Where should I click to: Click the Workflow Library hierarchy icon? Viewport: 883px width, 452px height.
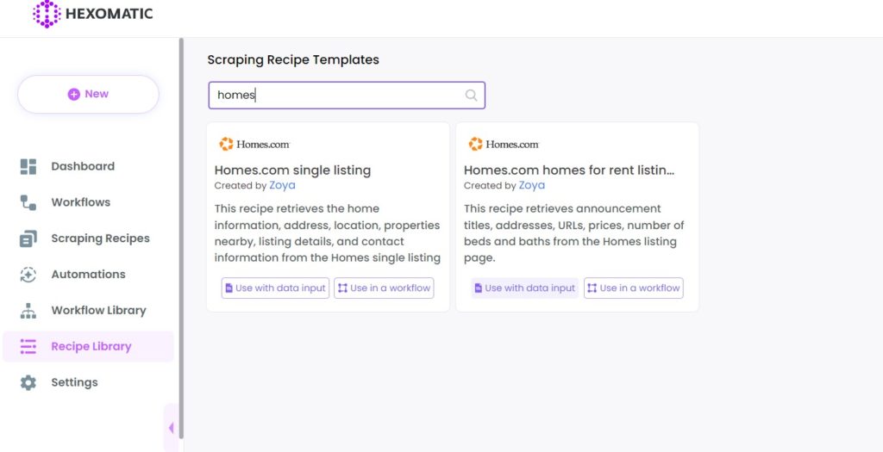(28, 310)
